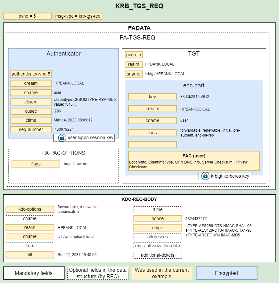279x283 pixels.
Task: Select the kdc-options field
Action: [x=30, y=209]
